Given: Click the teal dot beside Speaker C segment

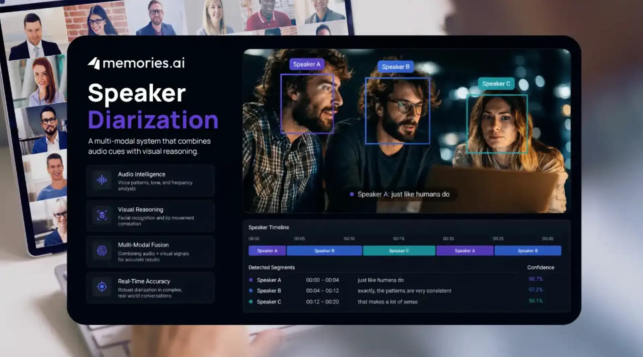Looking at the screenshot, I should 251,302.
